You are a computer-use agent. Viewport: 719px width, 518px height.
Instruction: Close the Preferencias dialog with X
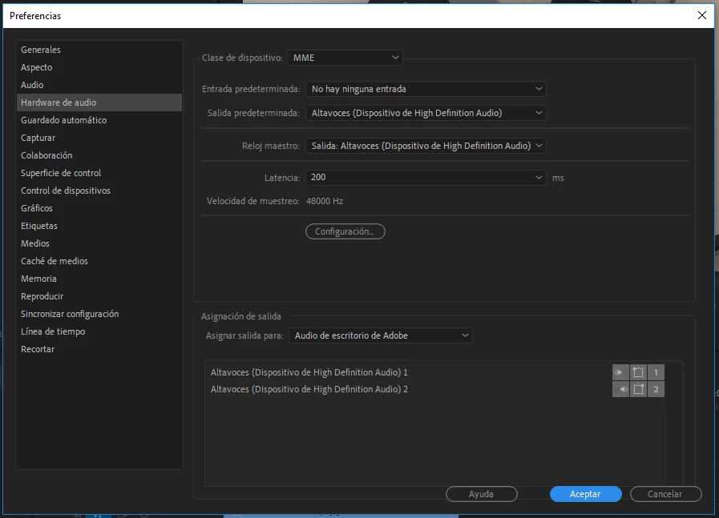(x=701, y=15)
